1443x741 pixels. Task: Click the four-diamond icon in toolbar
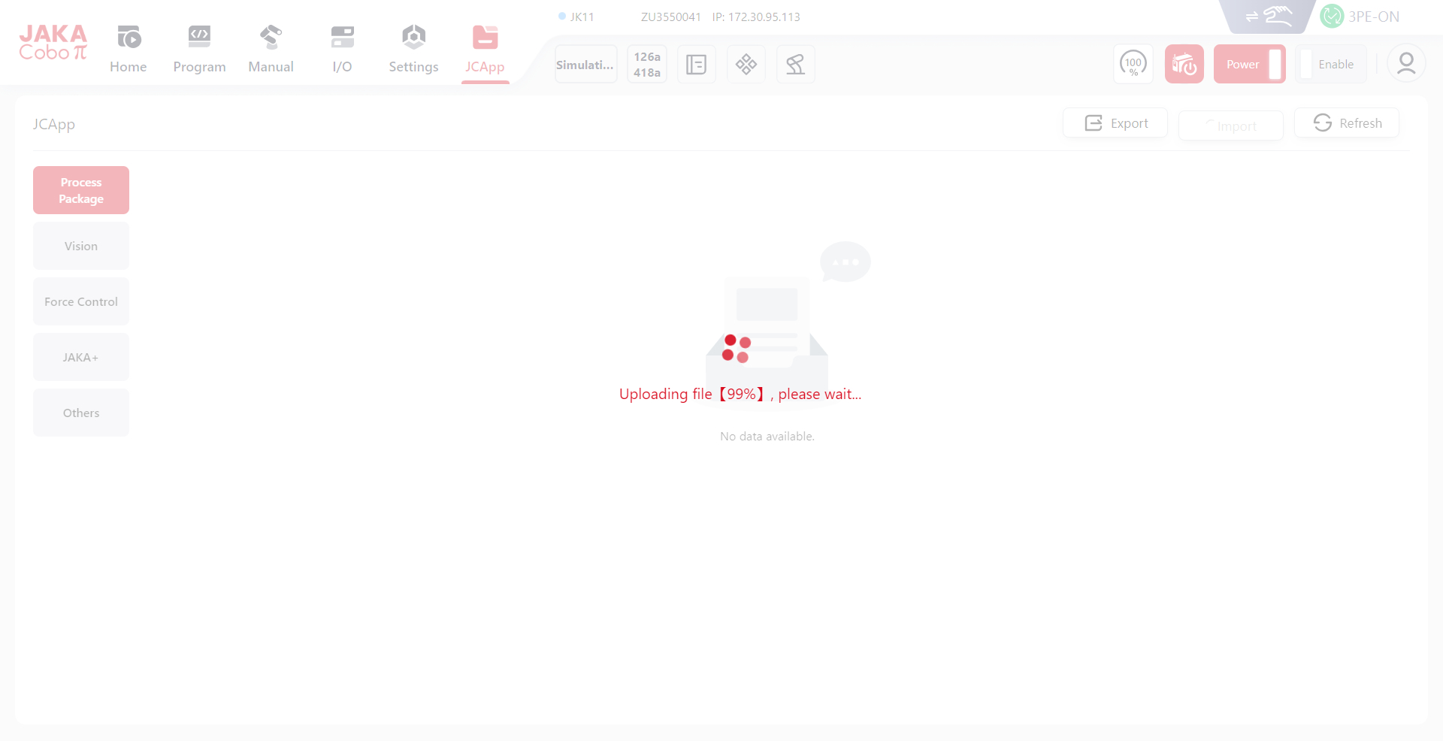point(746,65)
